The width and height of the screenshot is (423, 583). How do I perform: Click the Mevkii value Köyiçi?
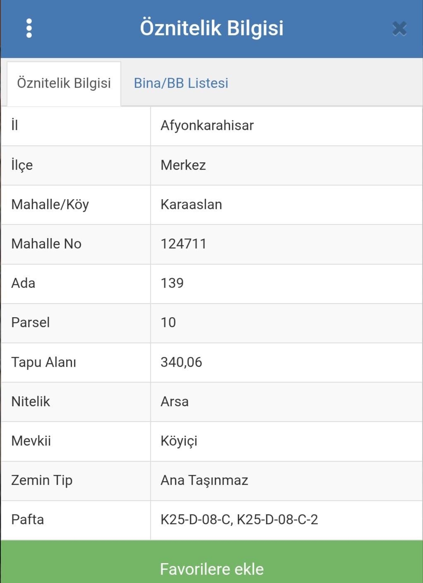pos(179,441)
